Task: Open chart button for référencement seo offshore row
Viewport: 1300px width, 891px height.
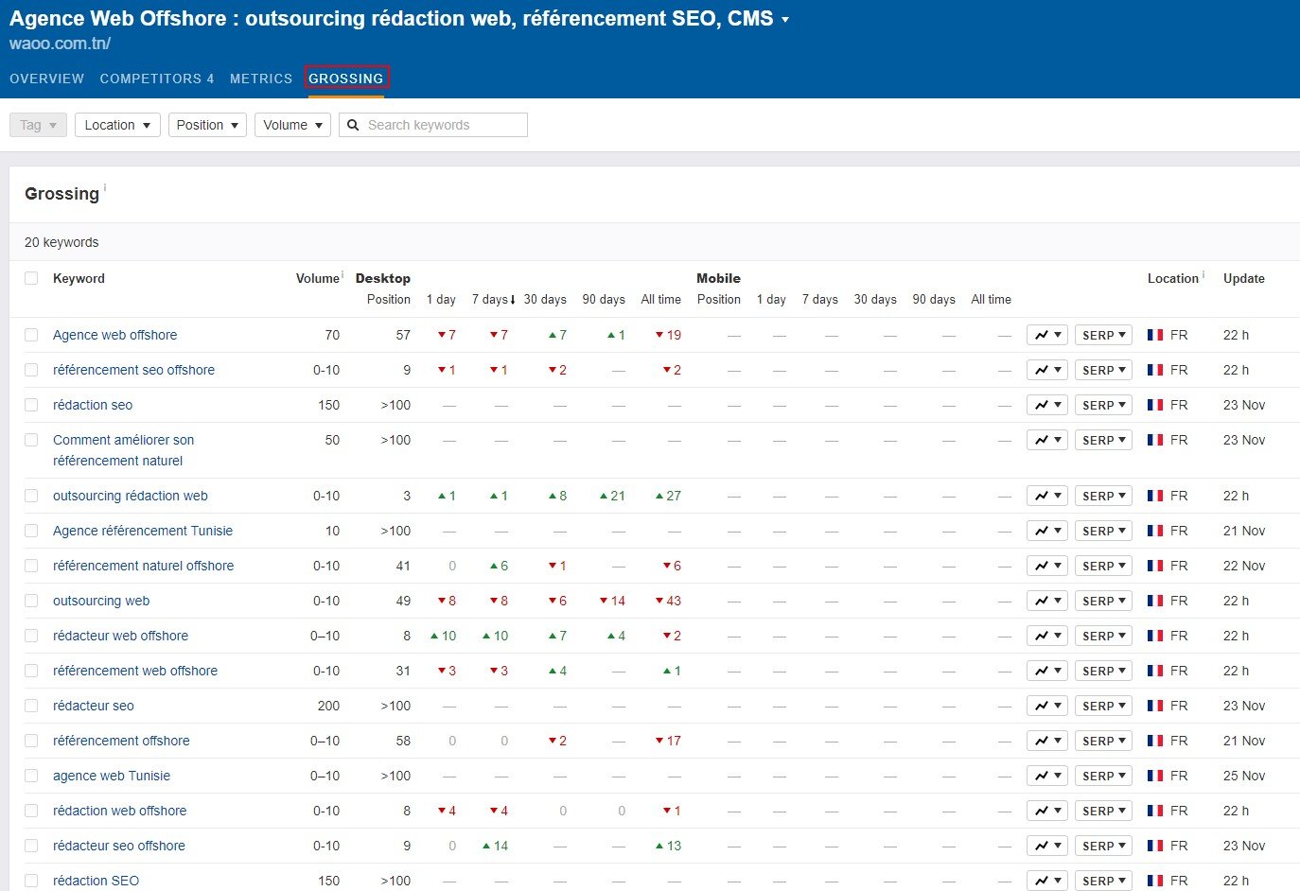Action: (1046, 370)
